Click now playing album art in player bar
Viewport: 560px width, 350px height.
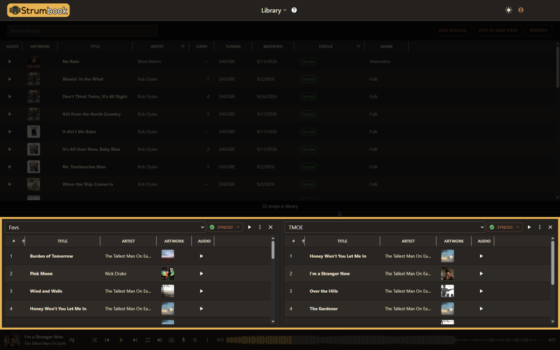[13, 340]
